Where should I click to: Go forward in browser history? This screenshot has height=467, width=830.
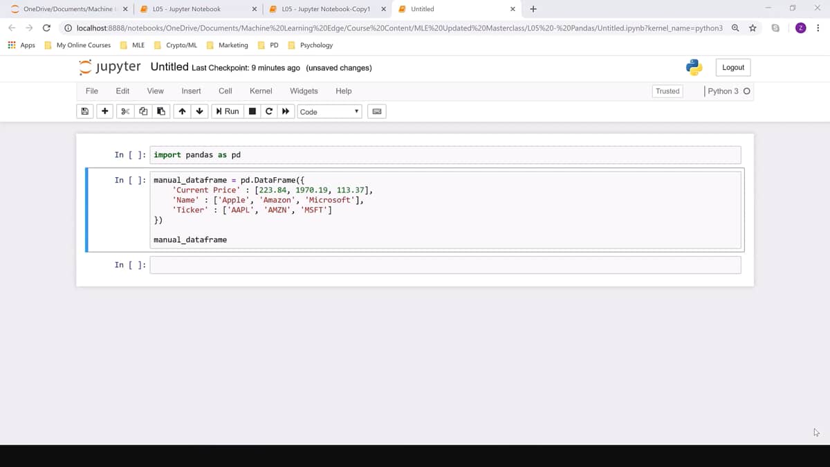click(29, 28)
